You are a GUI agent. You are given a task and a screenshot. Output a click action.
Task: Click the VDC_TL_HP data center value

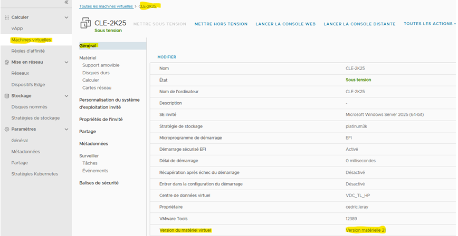[358, 195]
